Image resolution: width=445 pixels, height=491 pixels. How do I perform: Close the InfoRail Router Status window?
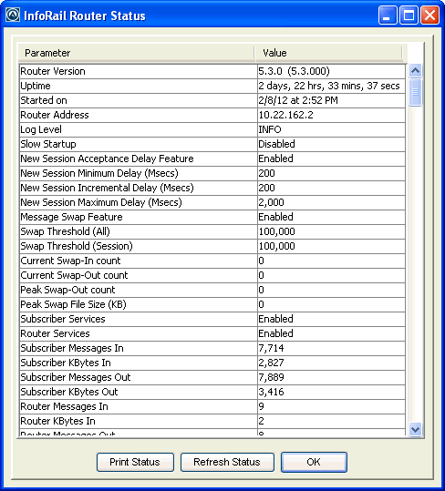coord(429,15)
